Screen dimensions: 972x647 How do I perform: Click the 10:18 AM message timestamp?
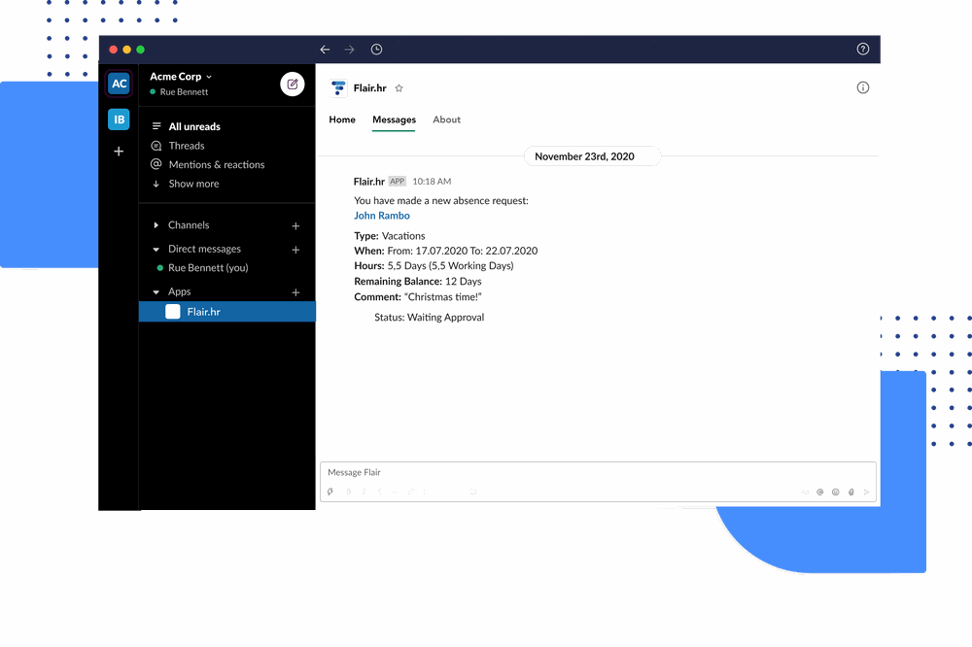coord(433,182)
